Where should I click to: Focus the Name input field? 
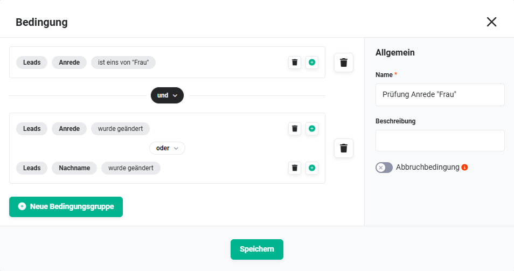point(440,95)
